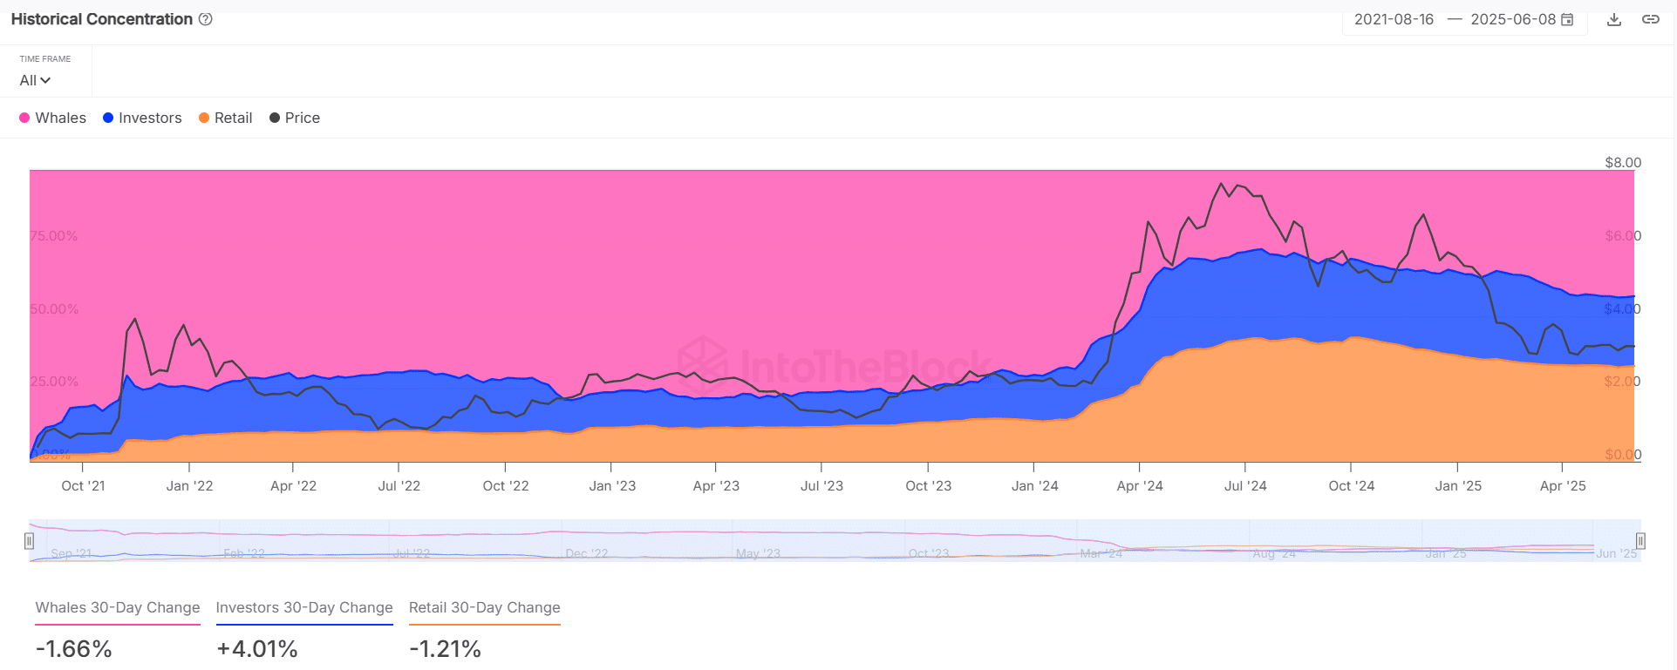Toggle the Price line in legend
Viewport: 1677px width, 670px height.
(295, 118)
